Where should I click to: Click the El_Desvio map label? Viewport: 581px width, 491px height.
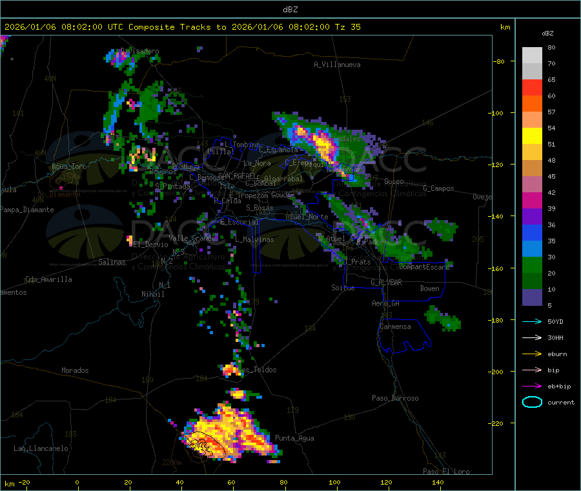[151, 245]
